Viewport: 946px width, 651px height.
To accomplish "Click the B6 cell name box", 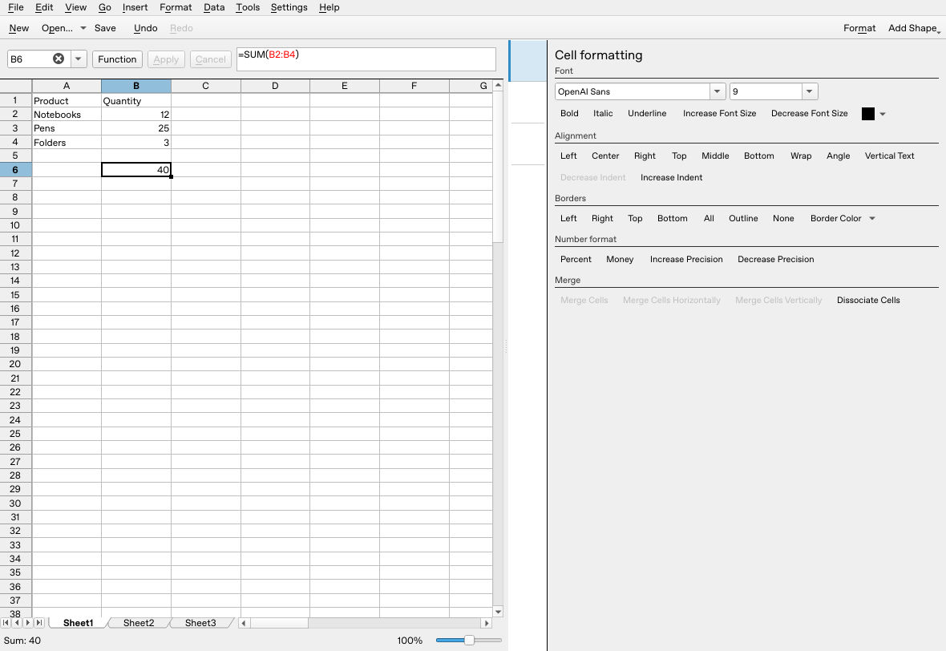I will (30, 59).
